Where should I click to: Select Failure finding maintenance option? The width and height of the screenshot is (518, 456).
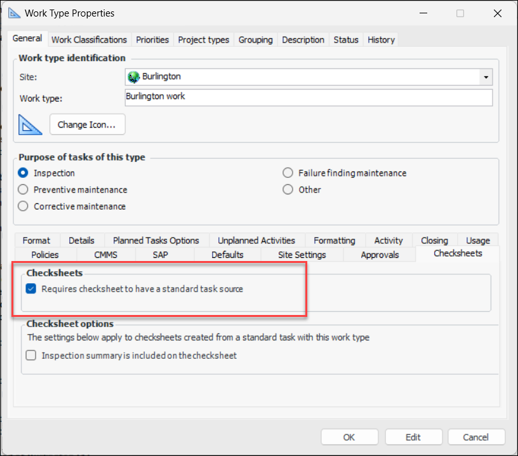288,173
